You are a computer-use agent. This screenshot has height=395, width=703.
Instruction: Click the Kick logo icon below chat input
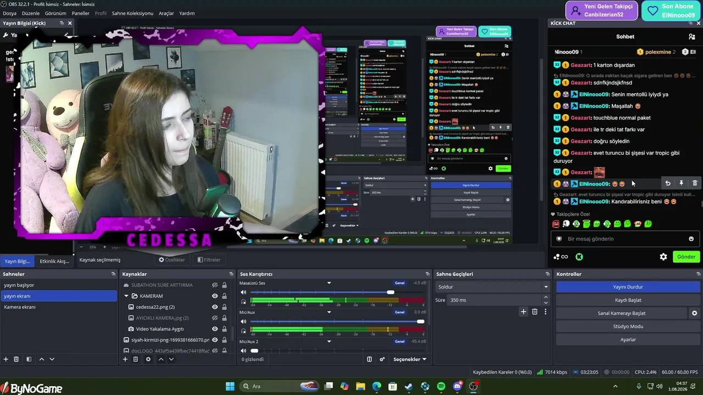click(579, 257)
